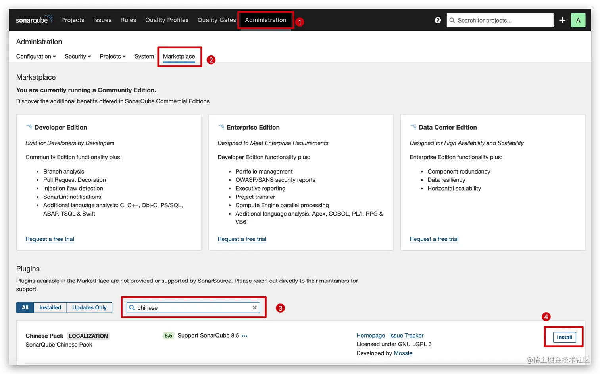This screenshot has width=600, height=374.
Task: Open Quality Gates page
Action: tap(217, 20)
